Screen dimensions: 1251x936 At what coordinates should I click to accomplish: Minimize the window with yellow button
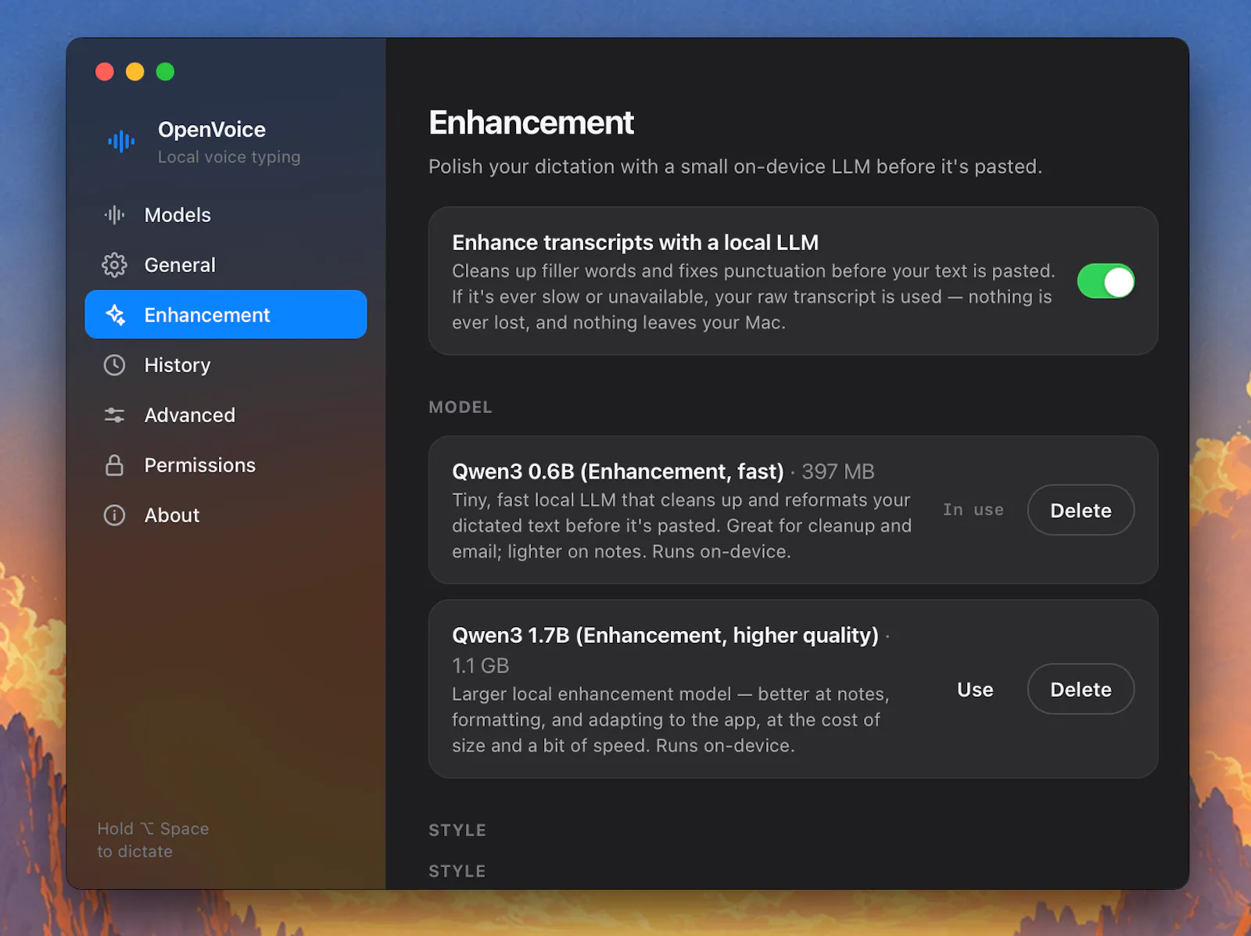135,72
